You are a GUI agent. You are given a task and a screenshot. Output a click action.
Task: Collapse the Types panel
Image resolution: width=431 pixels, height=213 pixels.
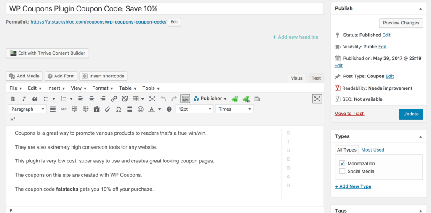point(420,136)
